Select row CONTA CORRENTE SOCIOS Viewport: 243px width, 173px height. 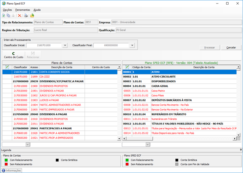click(60, 72)
